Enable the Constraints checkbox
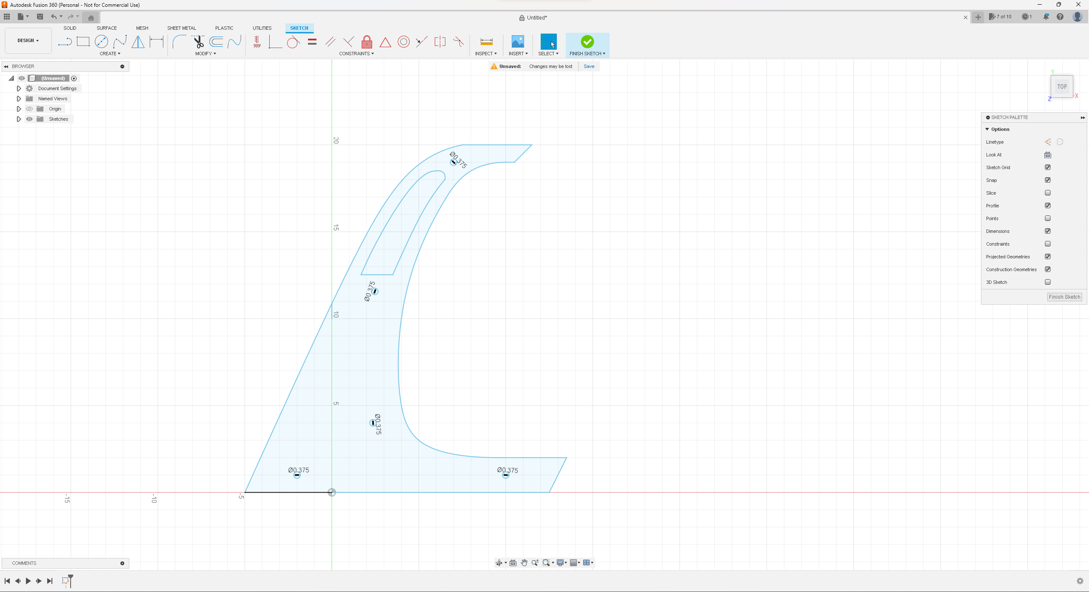The height and width of the screenshot is (592, 1089). (1048, 244)
